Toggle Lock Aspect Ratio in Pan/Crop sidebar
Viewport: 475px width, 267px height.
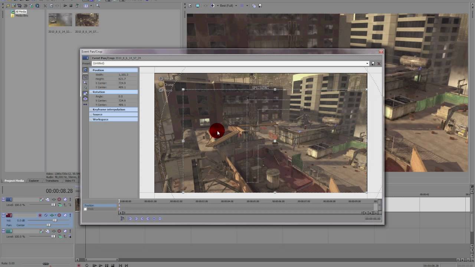tap(85, 93)
